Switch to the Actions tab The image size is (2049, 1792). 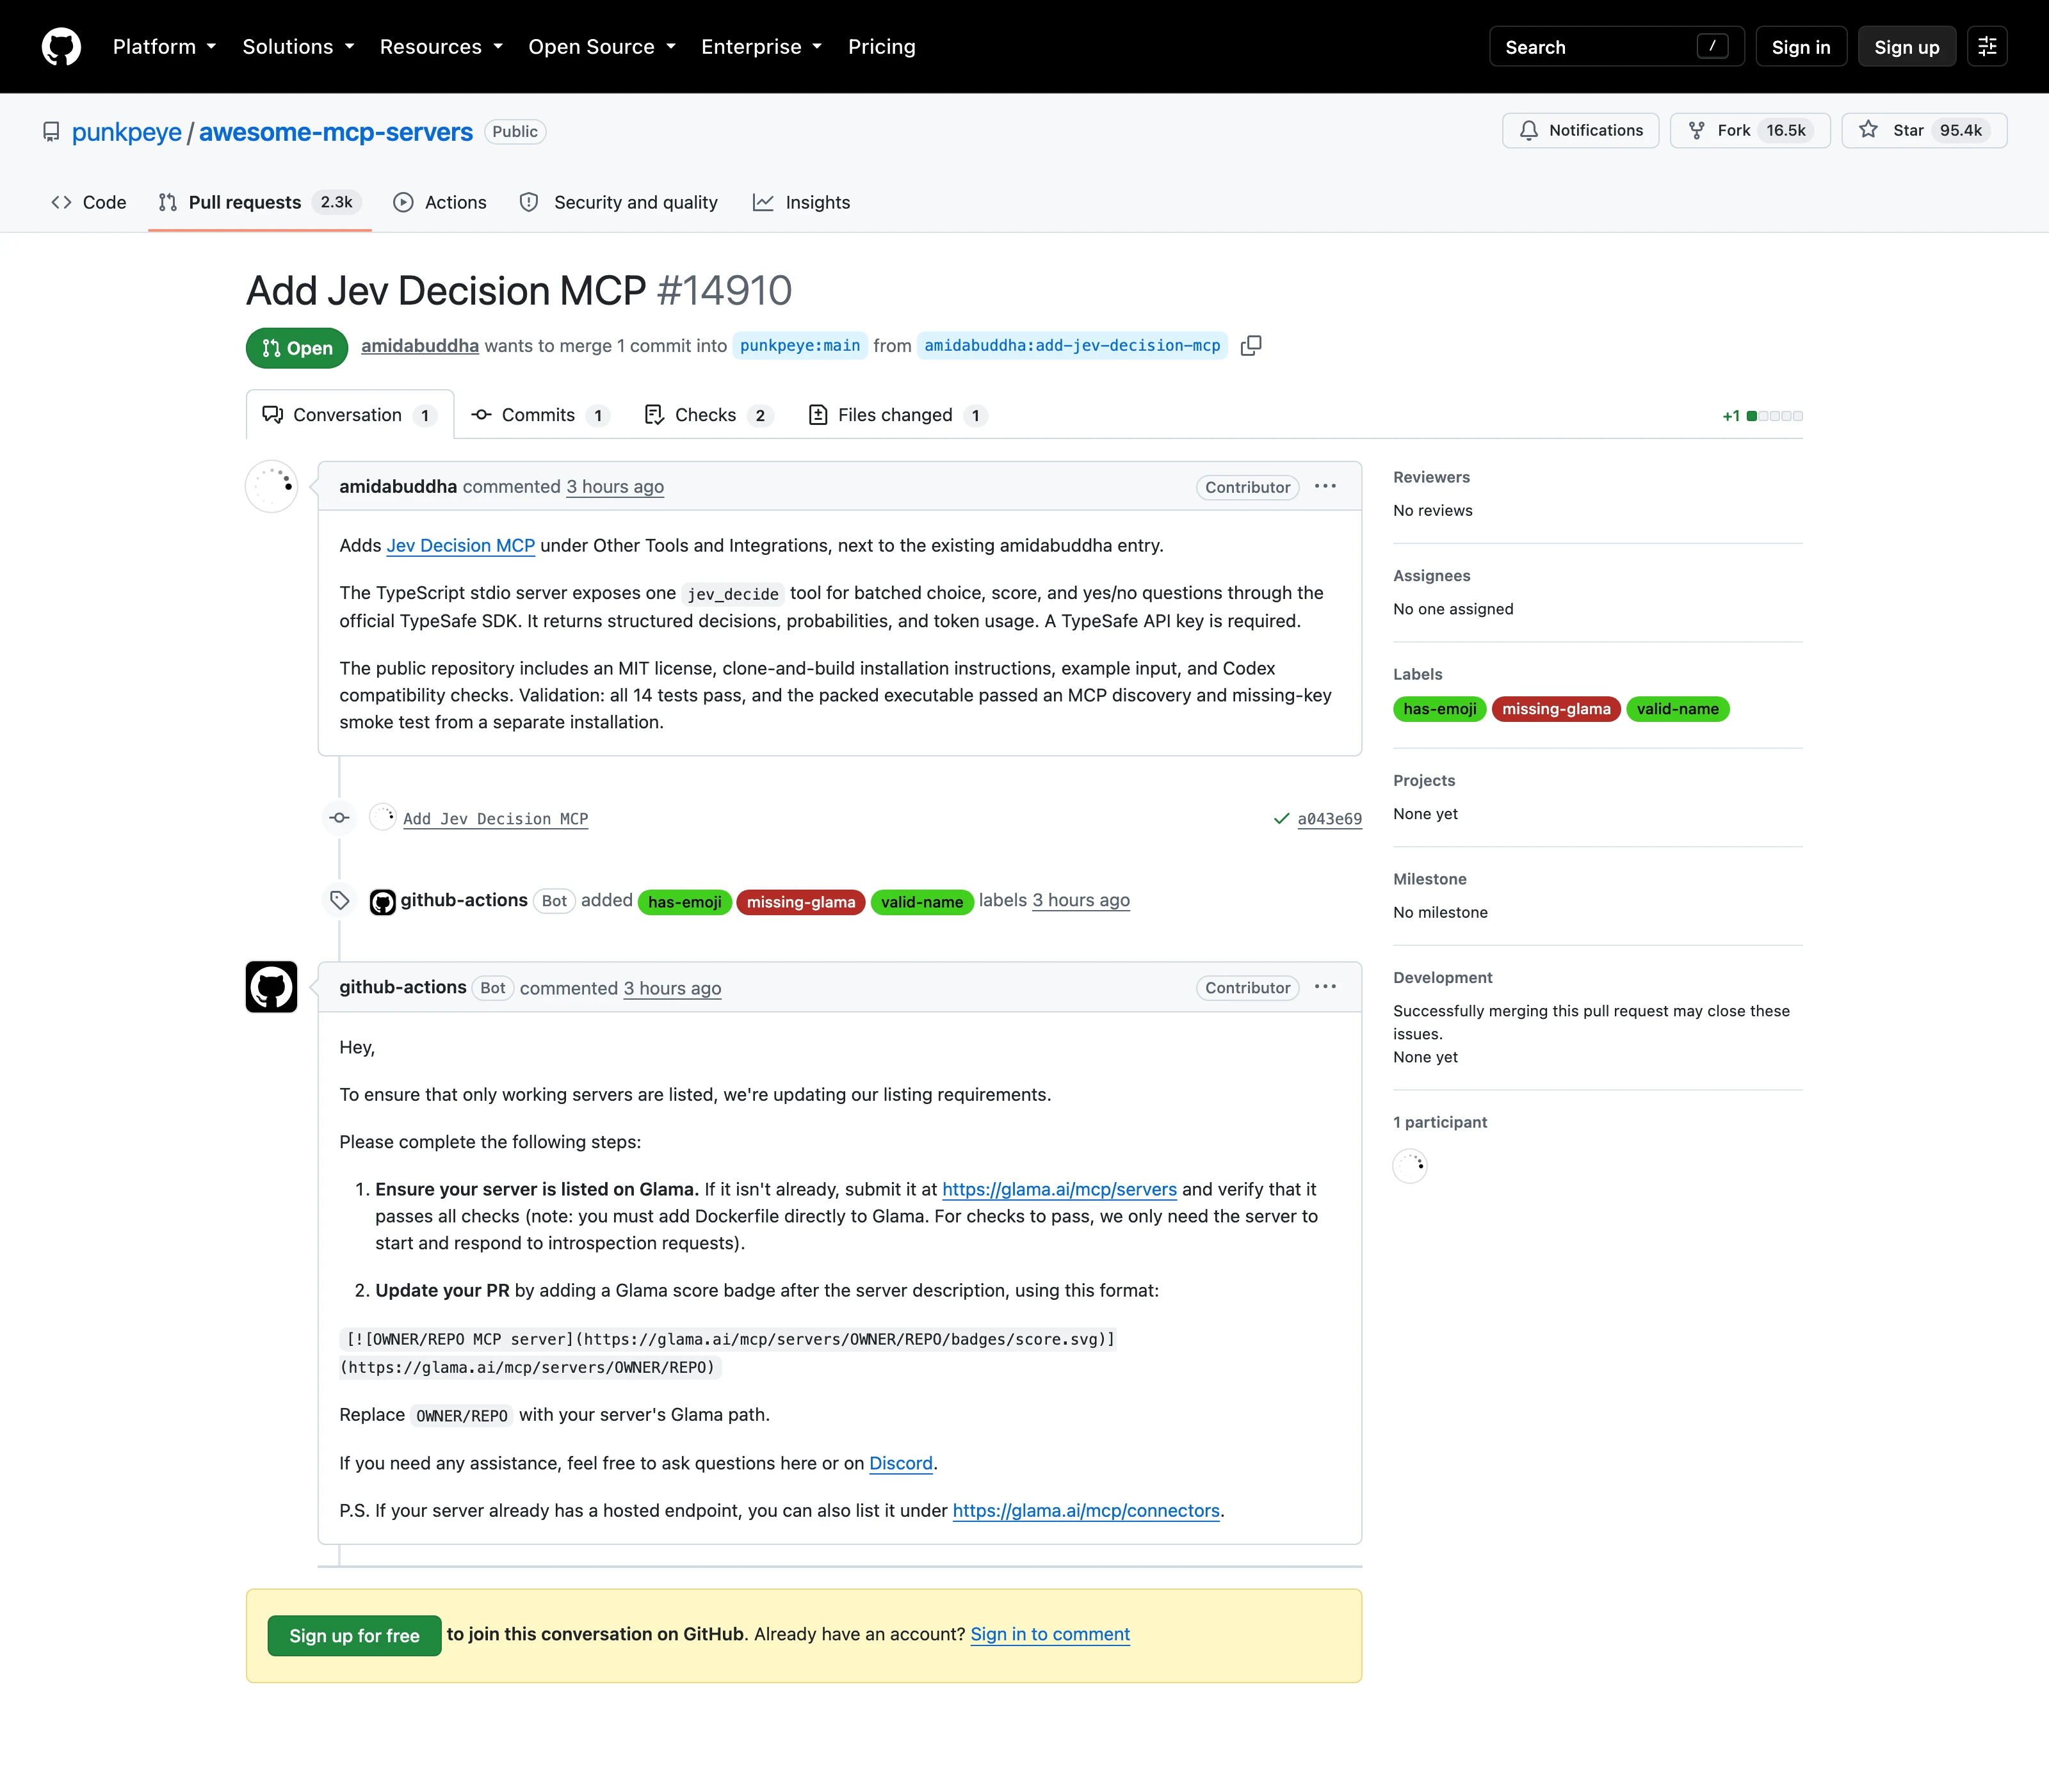coord(441,203)
